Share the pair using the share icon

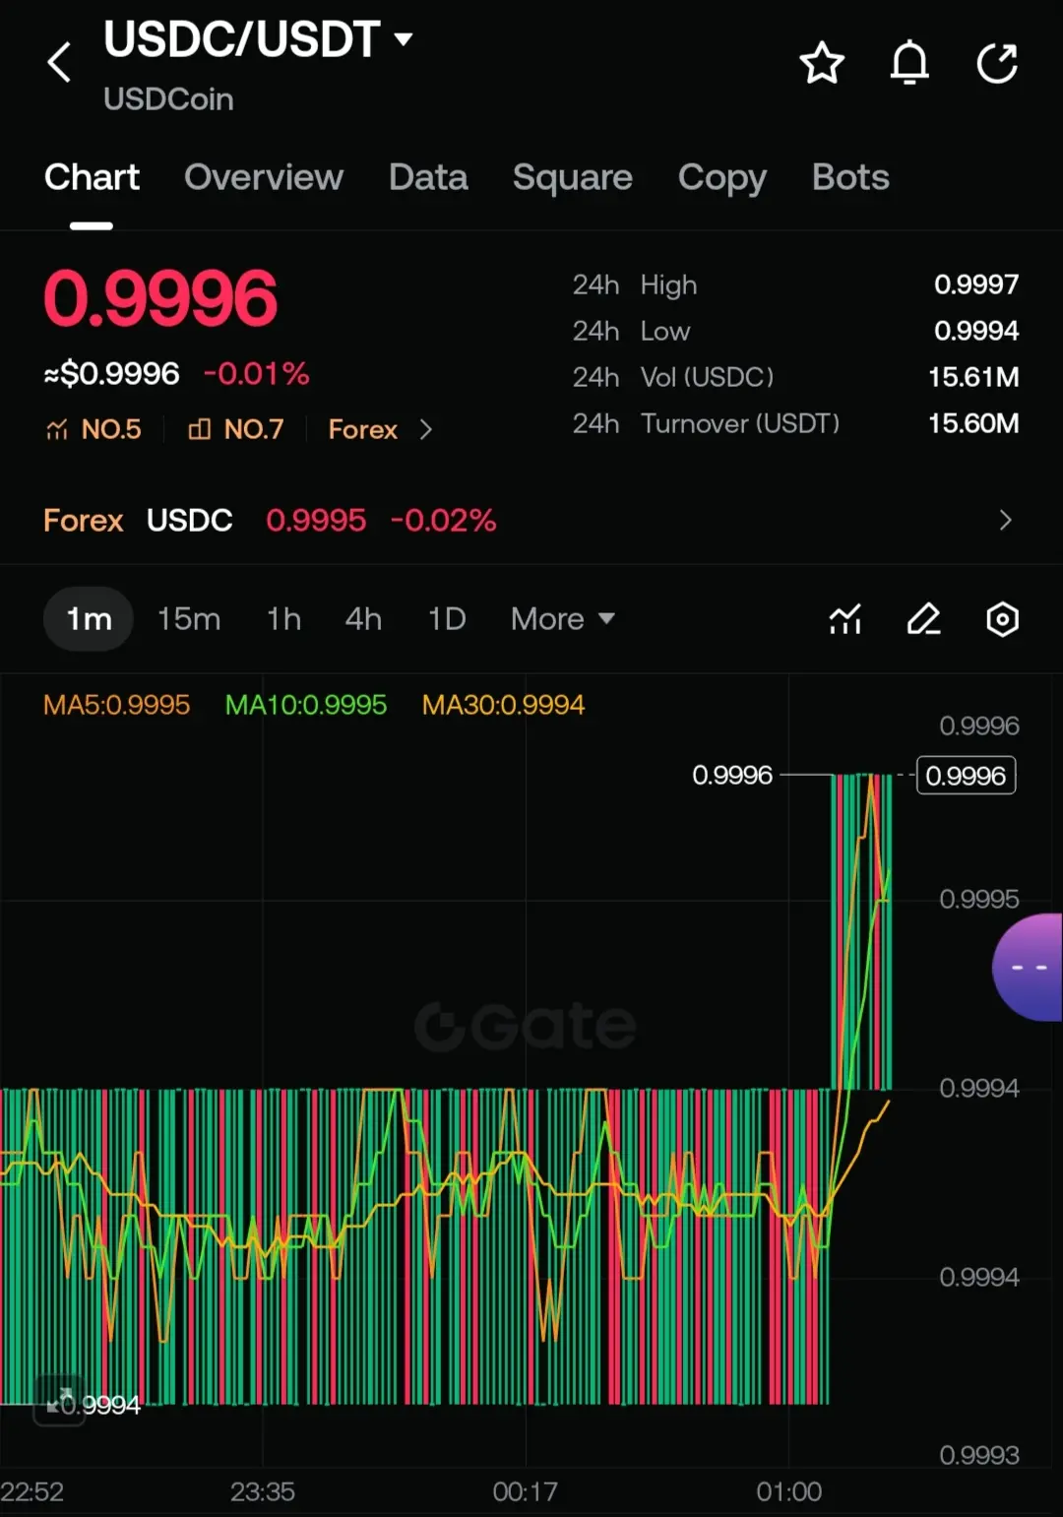[x=997, y=63]
